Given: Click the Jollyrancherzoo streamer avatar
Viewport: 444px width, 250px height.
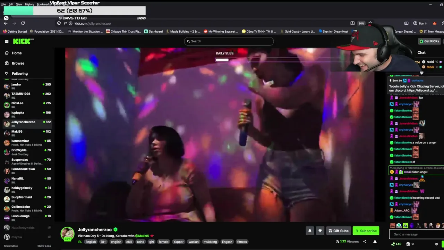Looking at the screenshot, I should point(67,234).
